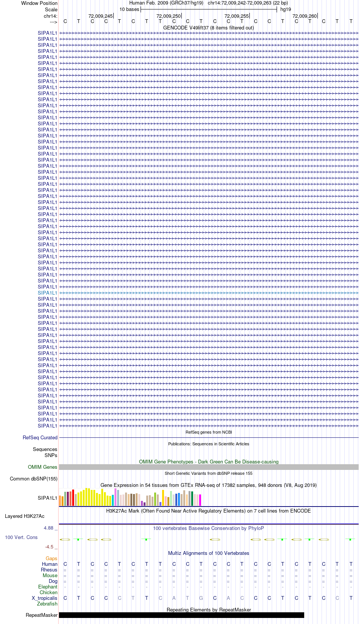Click 'Short Genetic Variants from dbSNP release 155'
This screenshot has height=624, width=359.
[209, 473]
